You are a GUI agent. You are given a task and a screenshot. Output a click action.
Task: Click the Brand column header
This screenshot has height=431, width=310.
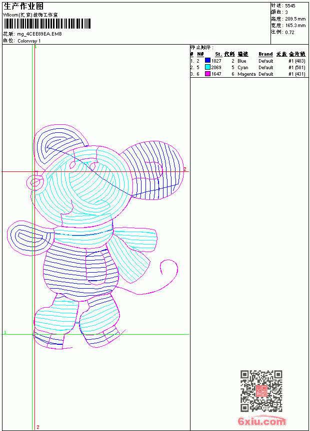tap(265, 54)
